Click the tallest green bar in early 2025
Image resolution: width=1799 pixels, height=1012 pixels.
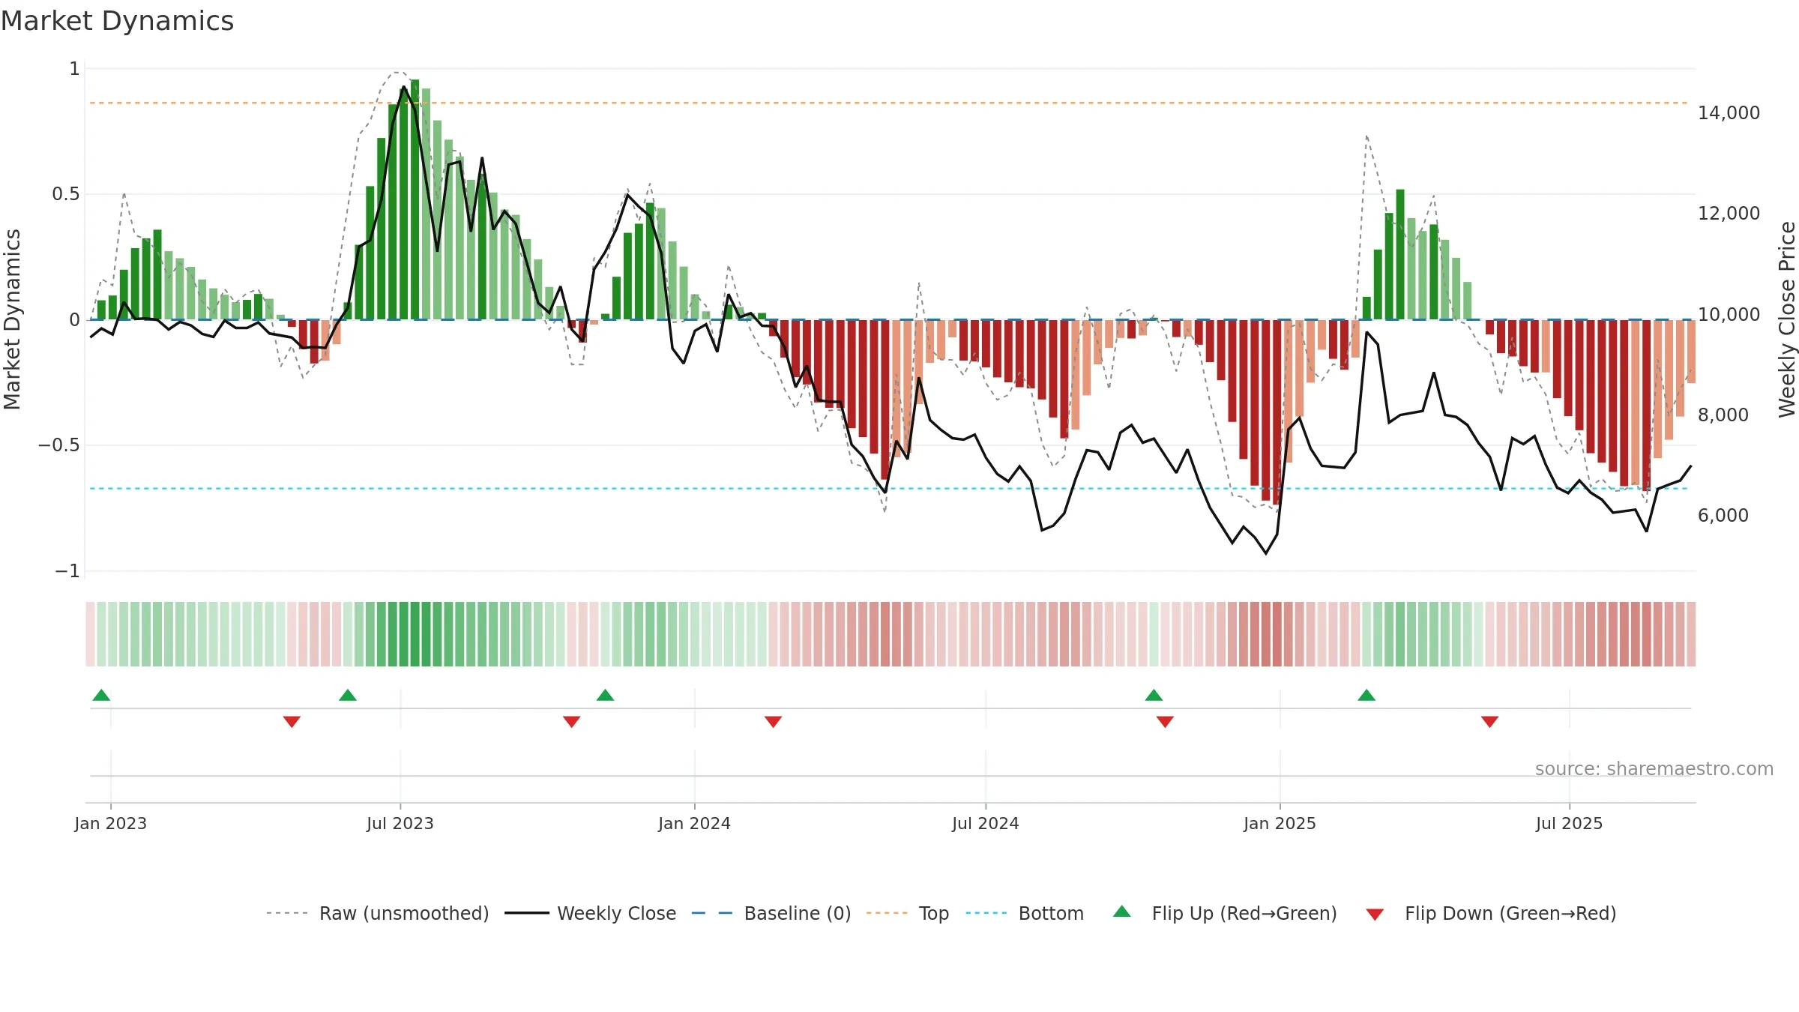pyautogui.click(x=1400, y=254)
